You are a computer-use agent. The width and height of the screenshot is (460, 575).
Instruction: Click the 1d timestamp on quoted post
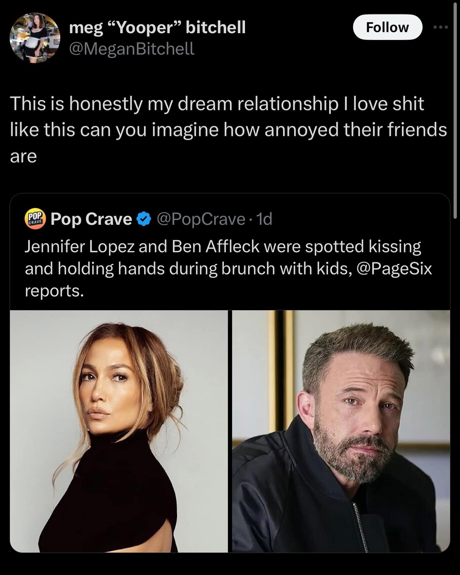coord(264,219)
